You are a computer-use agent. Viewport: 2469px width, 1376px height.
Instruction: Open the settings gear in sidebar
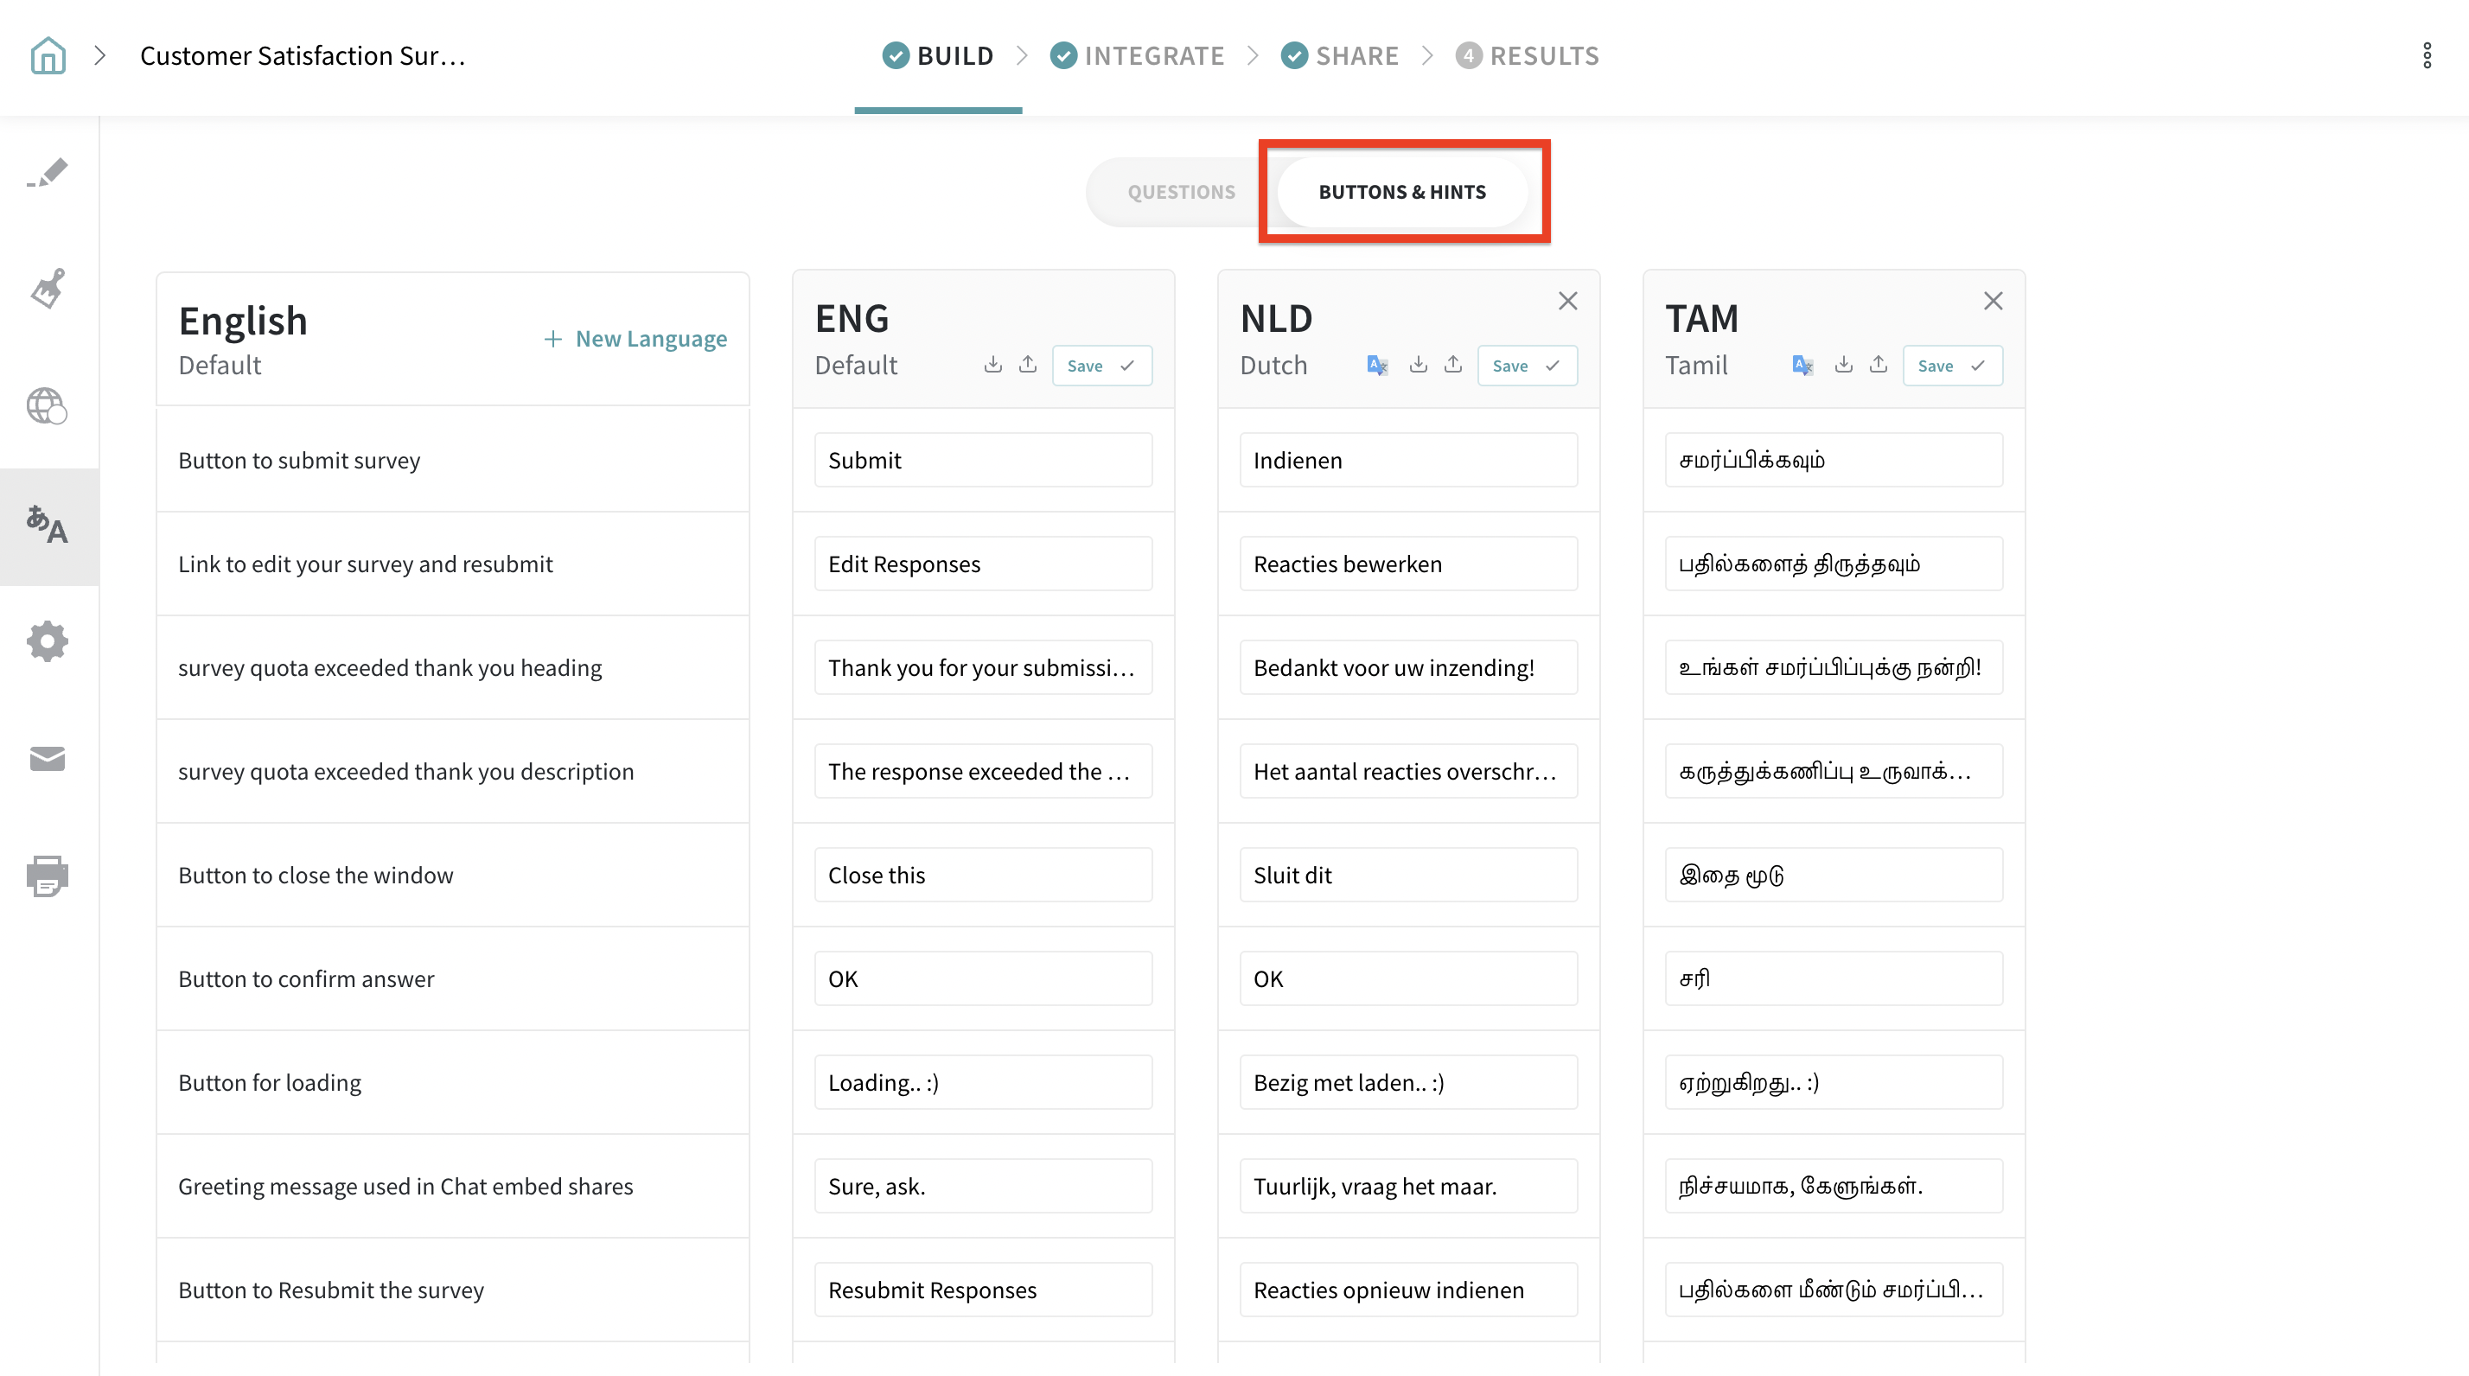47,641
